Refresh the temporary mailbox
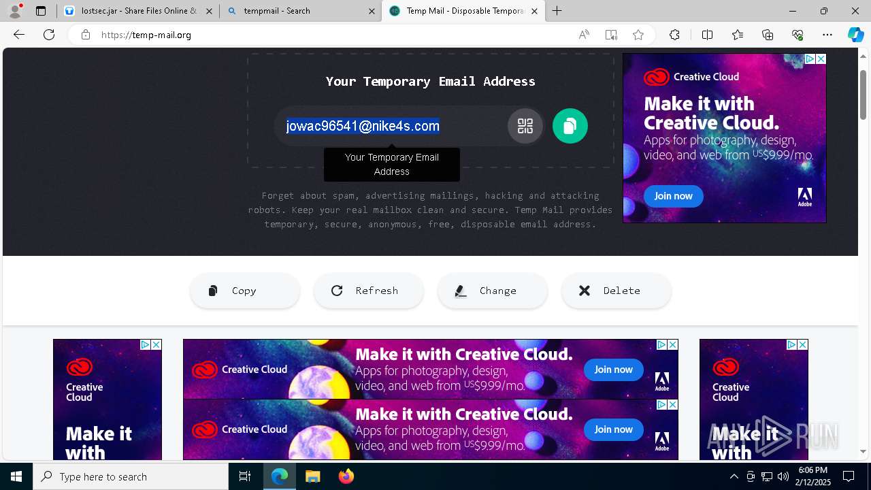The height and width of the screenshot is (490, 871). [369, 291]
